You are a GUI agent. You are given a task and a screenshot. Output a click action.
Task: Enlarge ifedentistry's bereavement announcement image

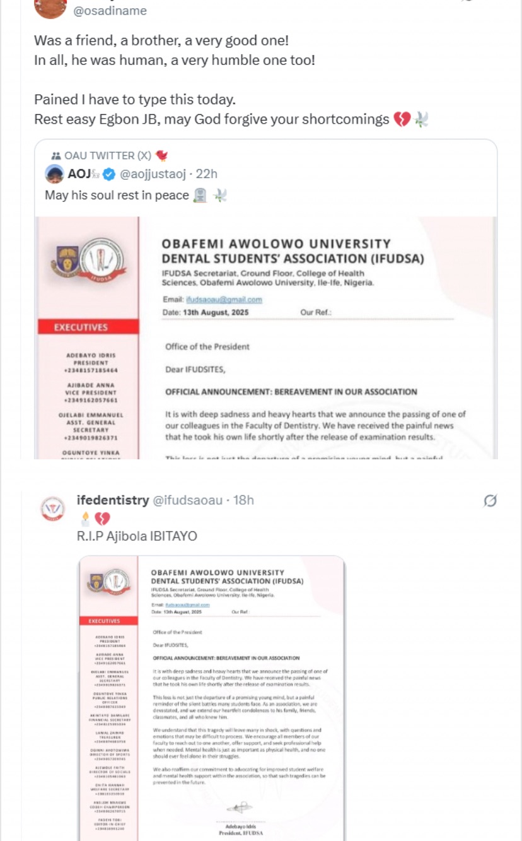[211, 698]
